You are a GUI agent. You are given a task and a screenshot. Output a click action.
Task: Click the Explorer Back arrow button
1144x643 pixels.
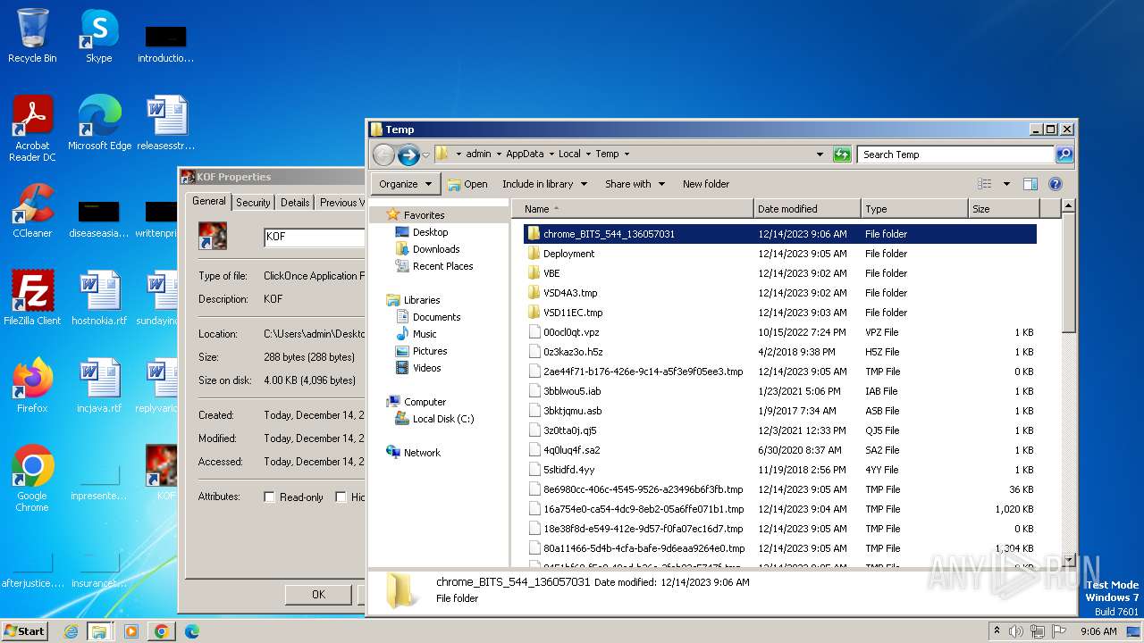click(x=383, y=154)
